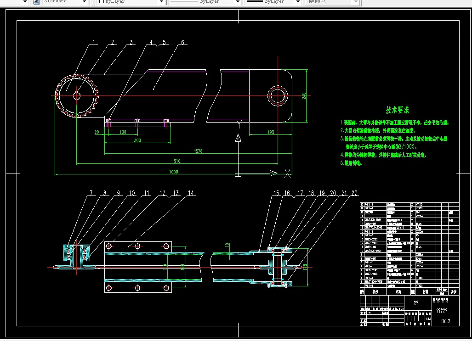Select technical requirement line starting with 4.
The width and height of the screenshot is (472, 341).
click(x=383, y=155)
